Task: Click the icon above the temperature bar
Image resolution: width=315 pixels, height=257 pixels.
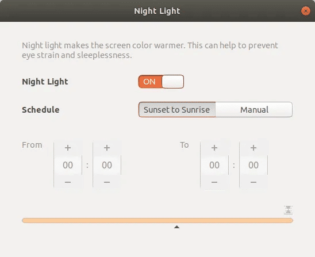Action: [288, 210]
